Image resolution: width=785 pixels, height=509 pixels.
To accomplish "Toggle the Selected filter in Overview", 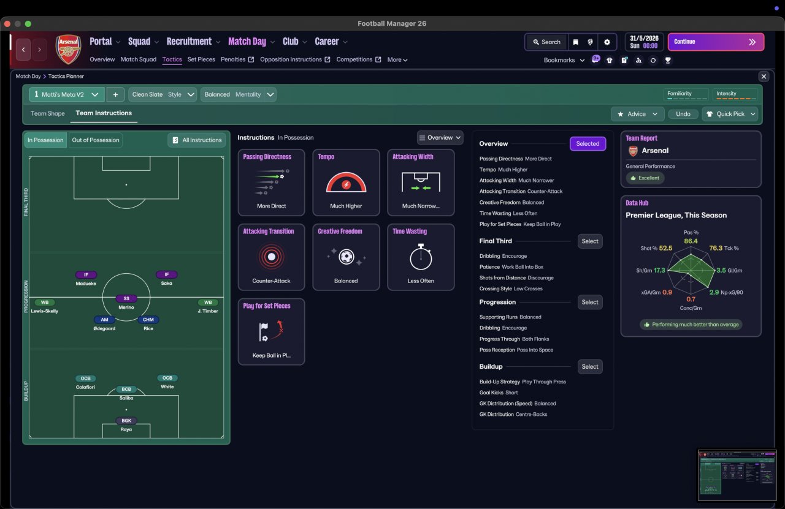I will pyautogui.click(x=588, y=144).
